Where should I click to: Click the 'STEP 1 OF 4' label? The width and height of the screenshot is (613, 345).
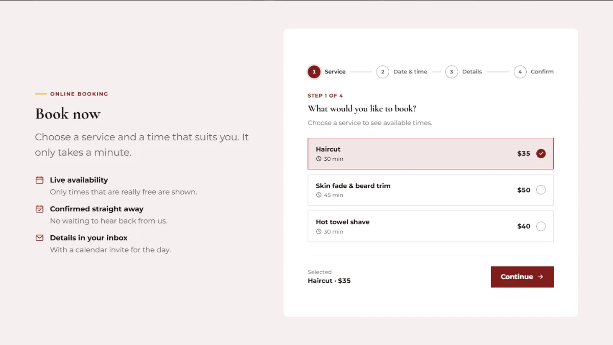pos(325,96)
